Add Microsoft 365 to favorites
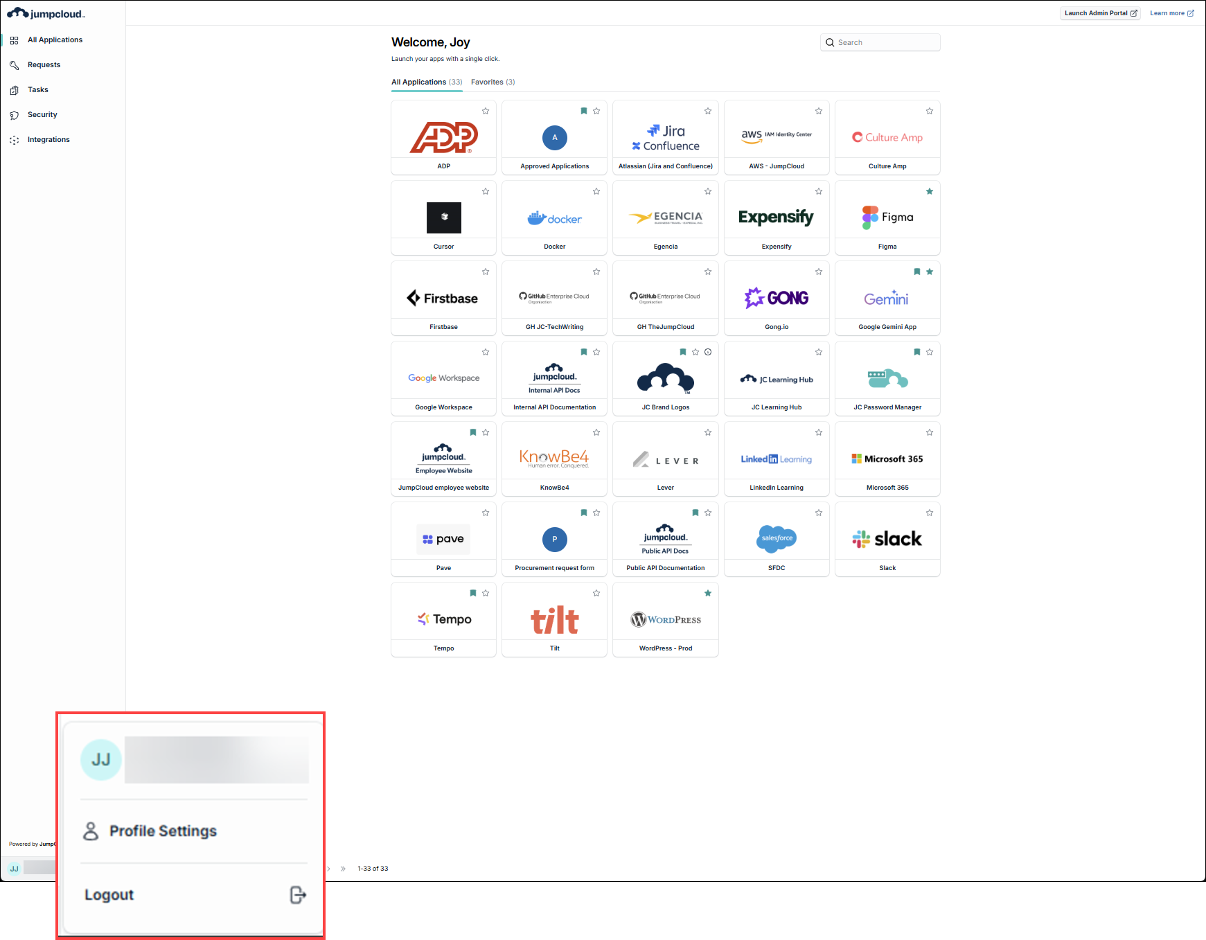 pyautogui.click(x=930, y=432)
